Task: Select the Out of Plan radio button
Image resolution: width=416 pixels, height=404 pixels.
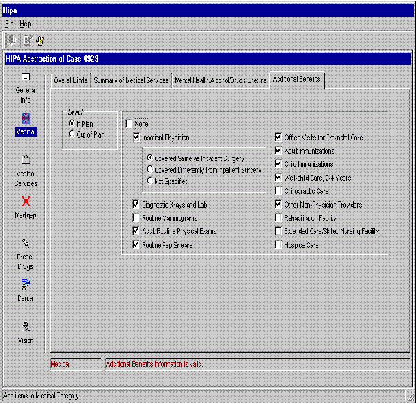Action: point(71,134)
